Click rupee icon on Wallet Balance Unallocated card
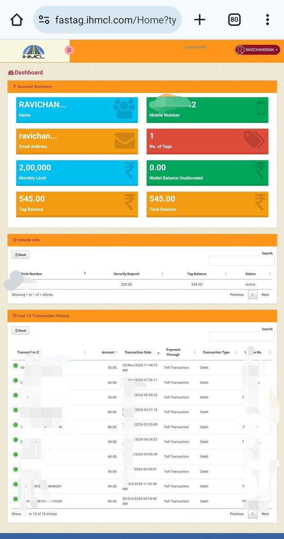 click(x=260, y=171)
